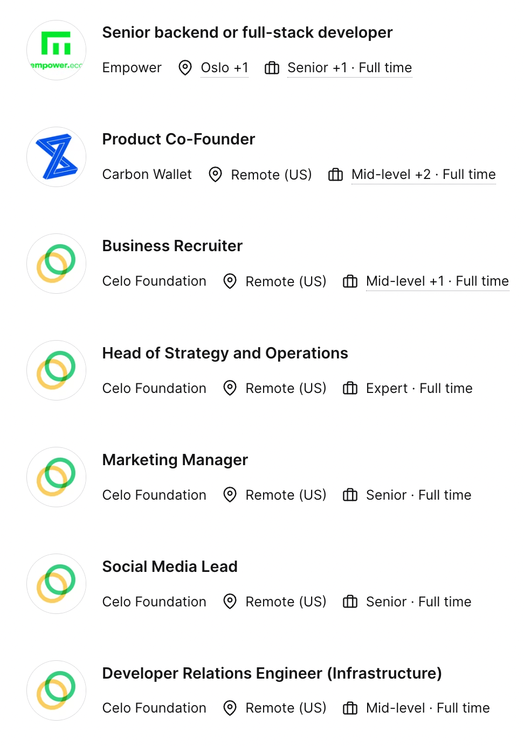524x746 pixels.
Task: Click the Empower company logo
Action: click(x=57, y=50)
